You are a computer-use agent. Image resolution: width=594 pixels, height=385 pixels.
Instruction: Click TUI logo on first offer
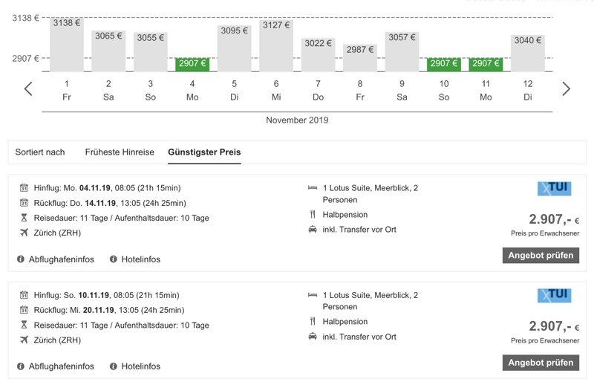coord(554,188)
